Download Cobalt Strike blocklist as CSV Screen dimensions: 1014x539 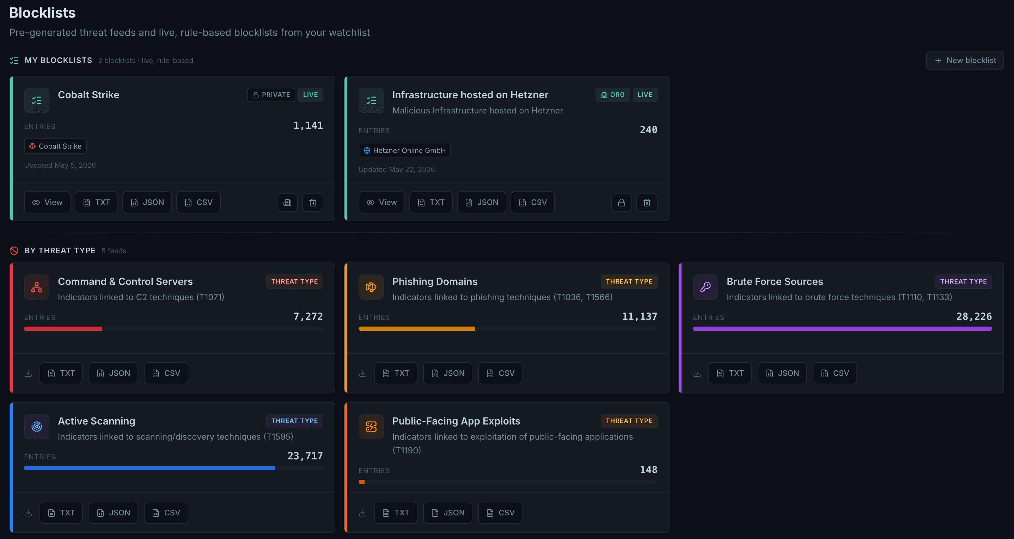click(x=198, y=202)
